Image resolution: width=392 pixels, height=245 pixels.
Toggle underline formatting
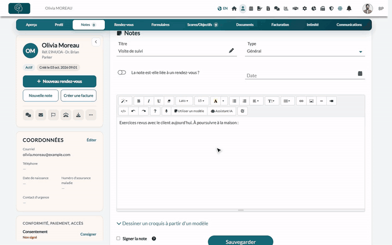(159, 101)
